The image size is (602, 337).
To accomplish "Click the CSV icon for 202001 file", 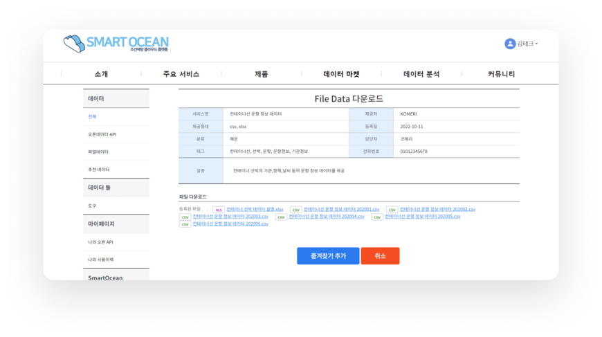I will 296,210.
